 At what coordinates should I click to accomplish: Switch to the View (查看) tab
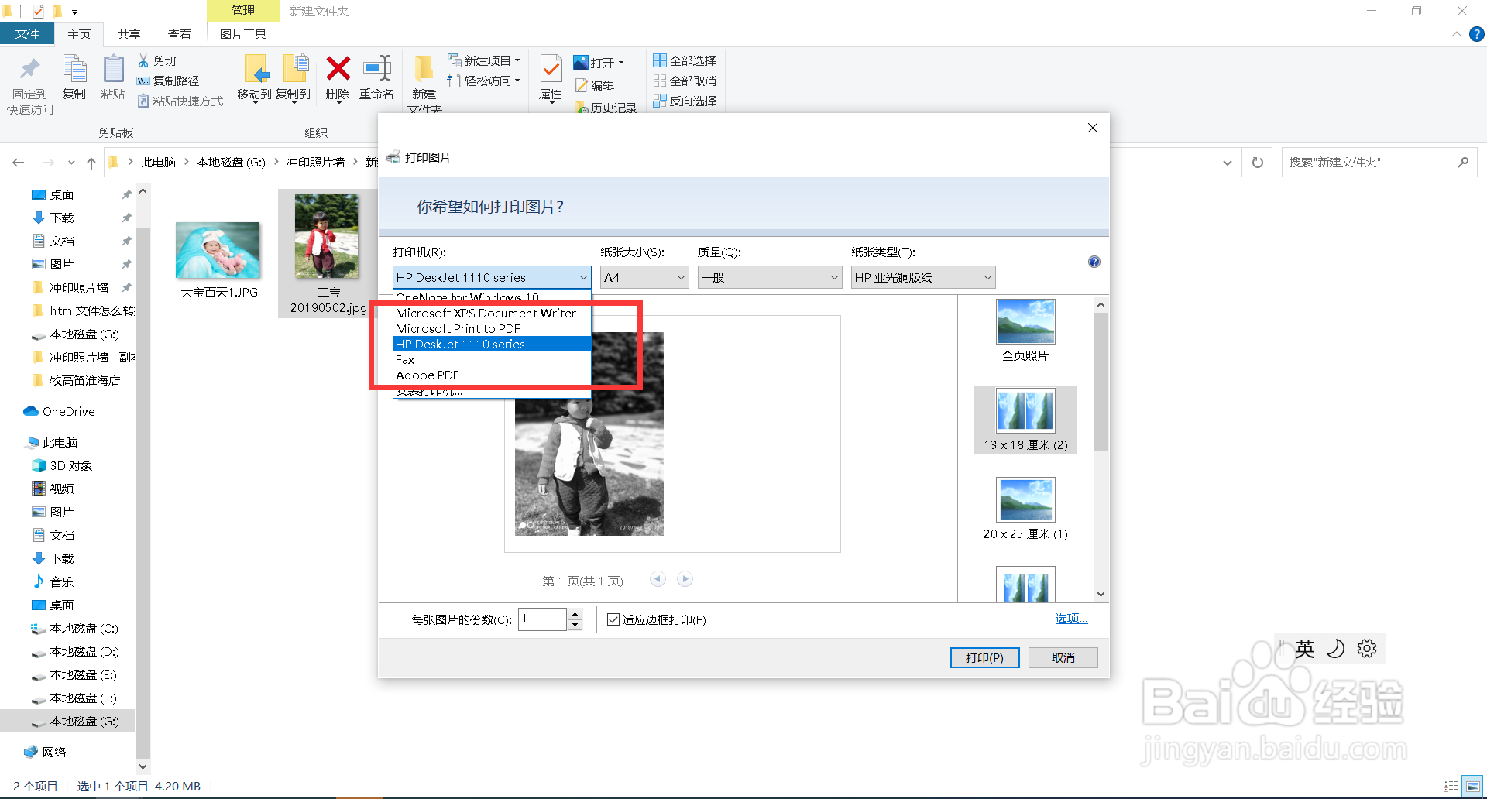coord(179,34)
